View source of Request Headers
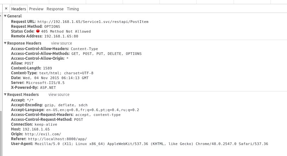287x156 pixels. pyautogui.click(x=59, y=95)
